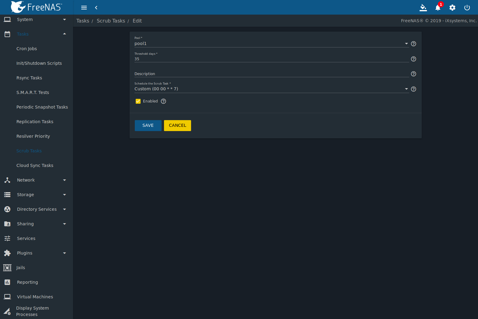
Task: Expand the Directory Services arrow
Action: point(65,209)
